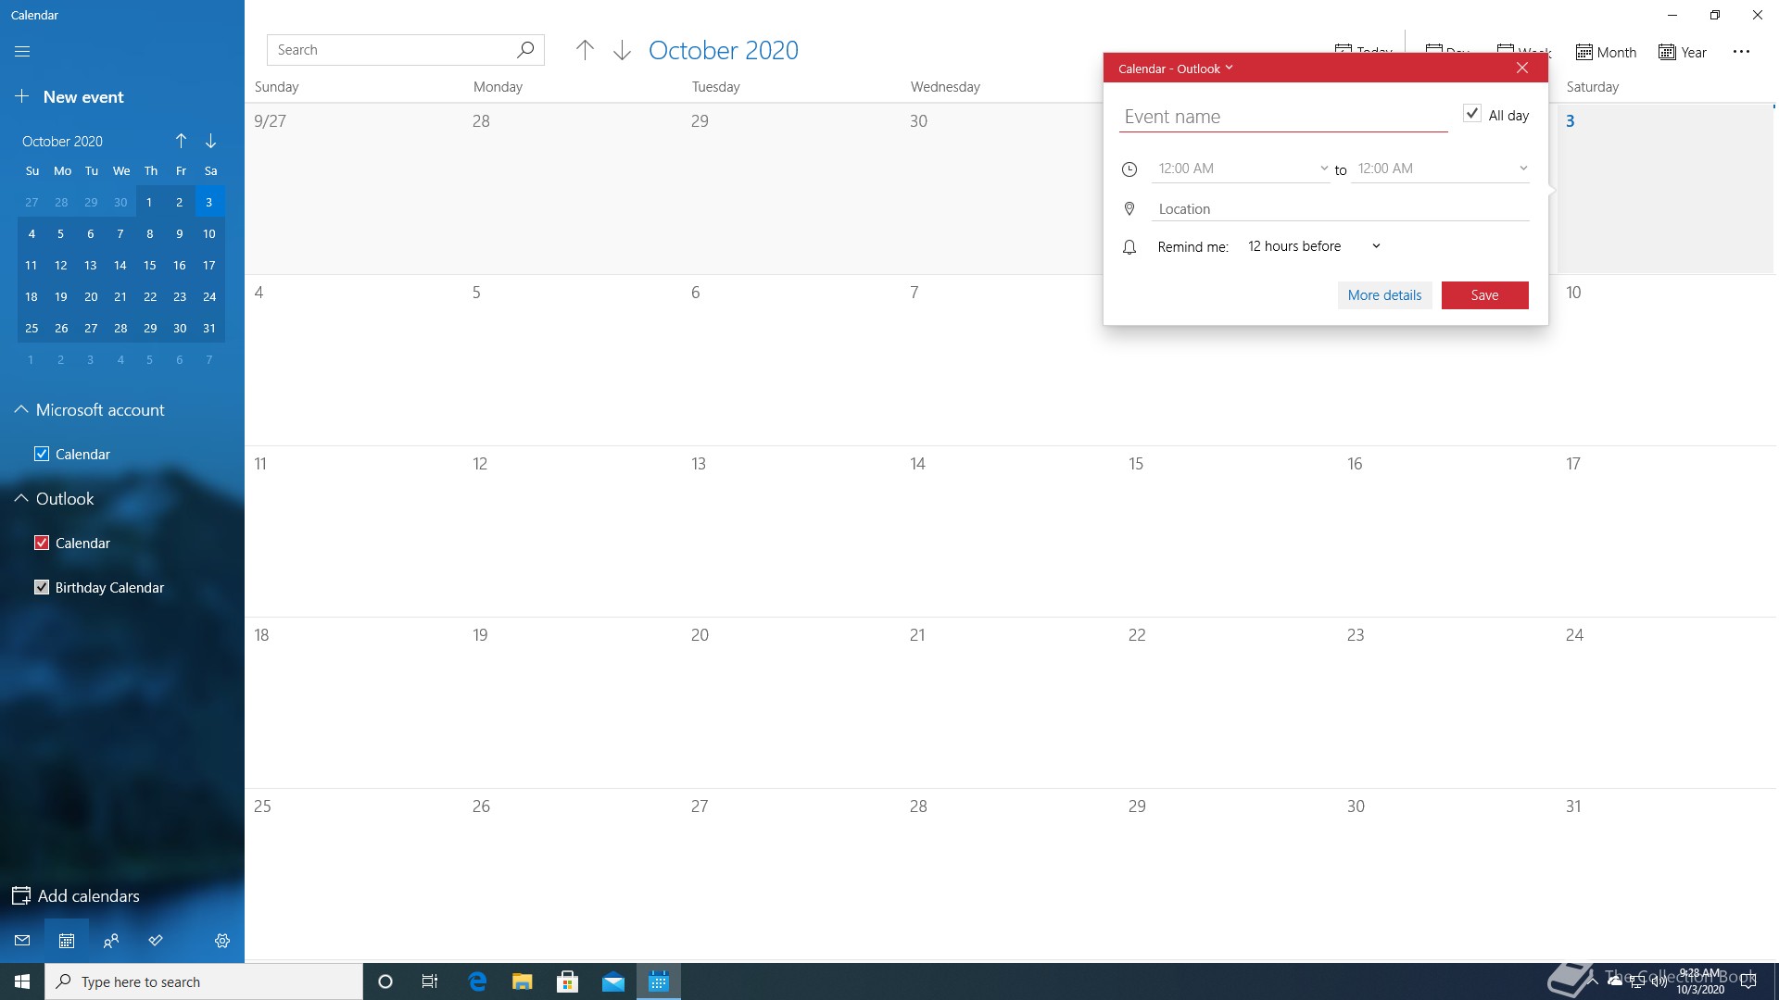Image resolution: width=1779 pixels, height=1000 pixels.
Task: Open the end time 12:00 AM dropdown
Action: pos(1440,169)
